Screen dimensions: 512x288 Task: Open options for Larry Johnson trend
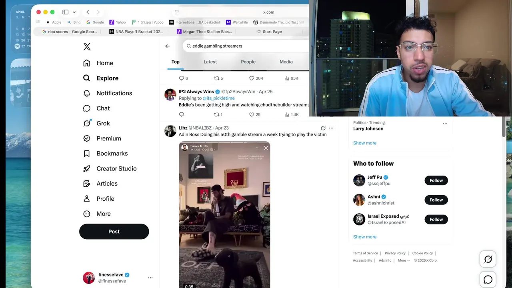coord(445,124)
